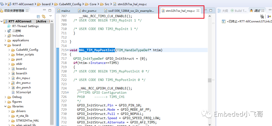The image size is (272, 126).
Task: Close the 项目资源管理器 view tab
Action: pyautogui.click(x=27, y=11)
